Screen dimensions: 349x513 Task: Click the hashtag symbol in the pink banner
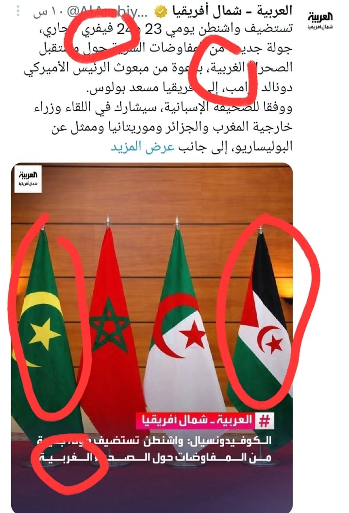point(265,421)
